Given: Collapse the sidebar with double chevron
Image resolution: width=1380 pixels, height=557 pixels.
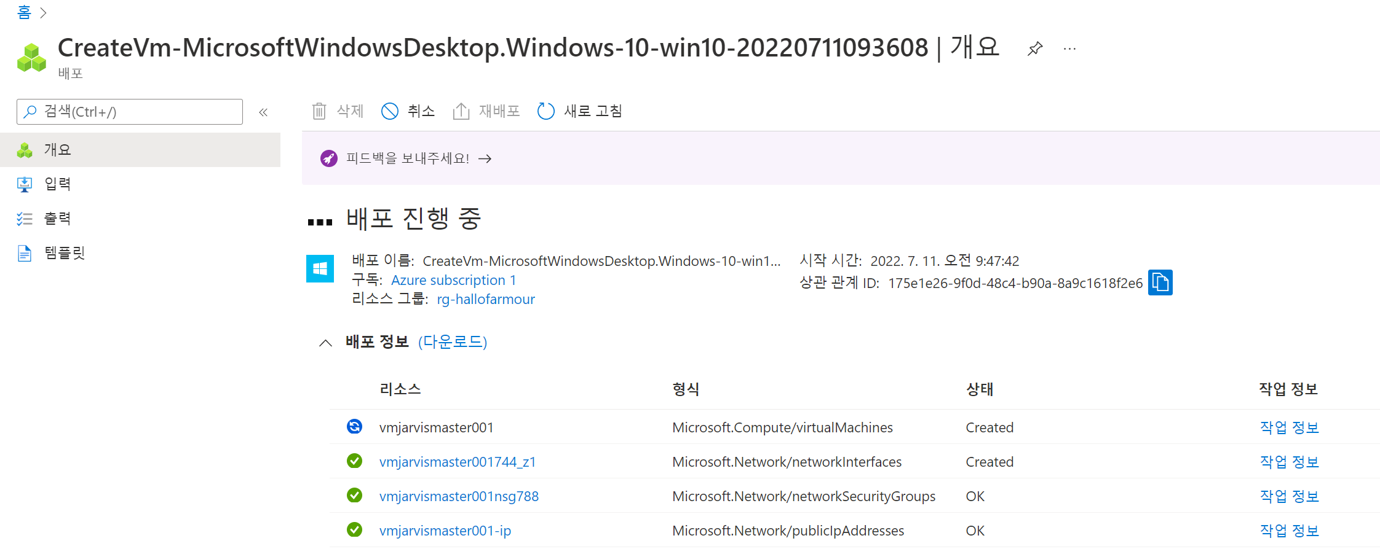Looking at the screenshot, I should [263, 112].
